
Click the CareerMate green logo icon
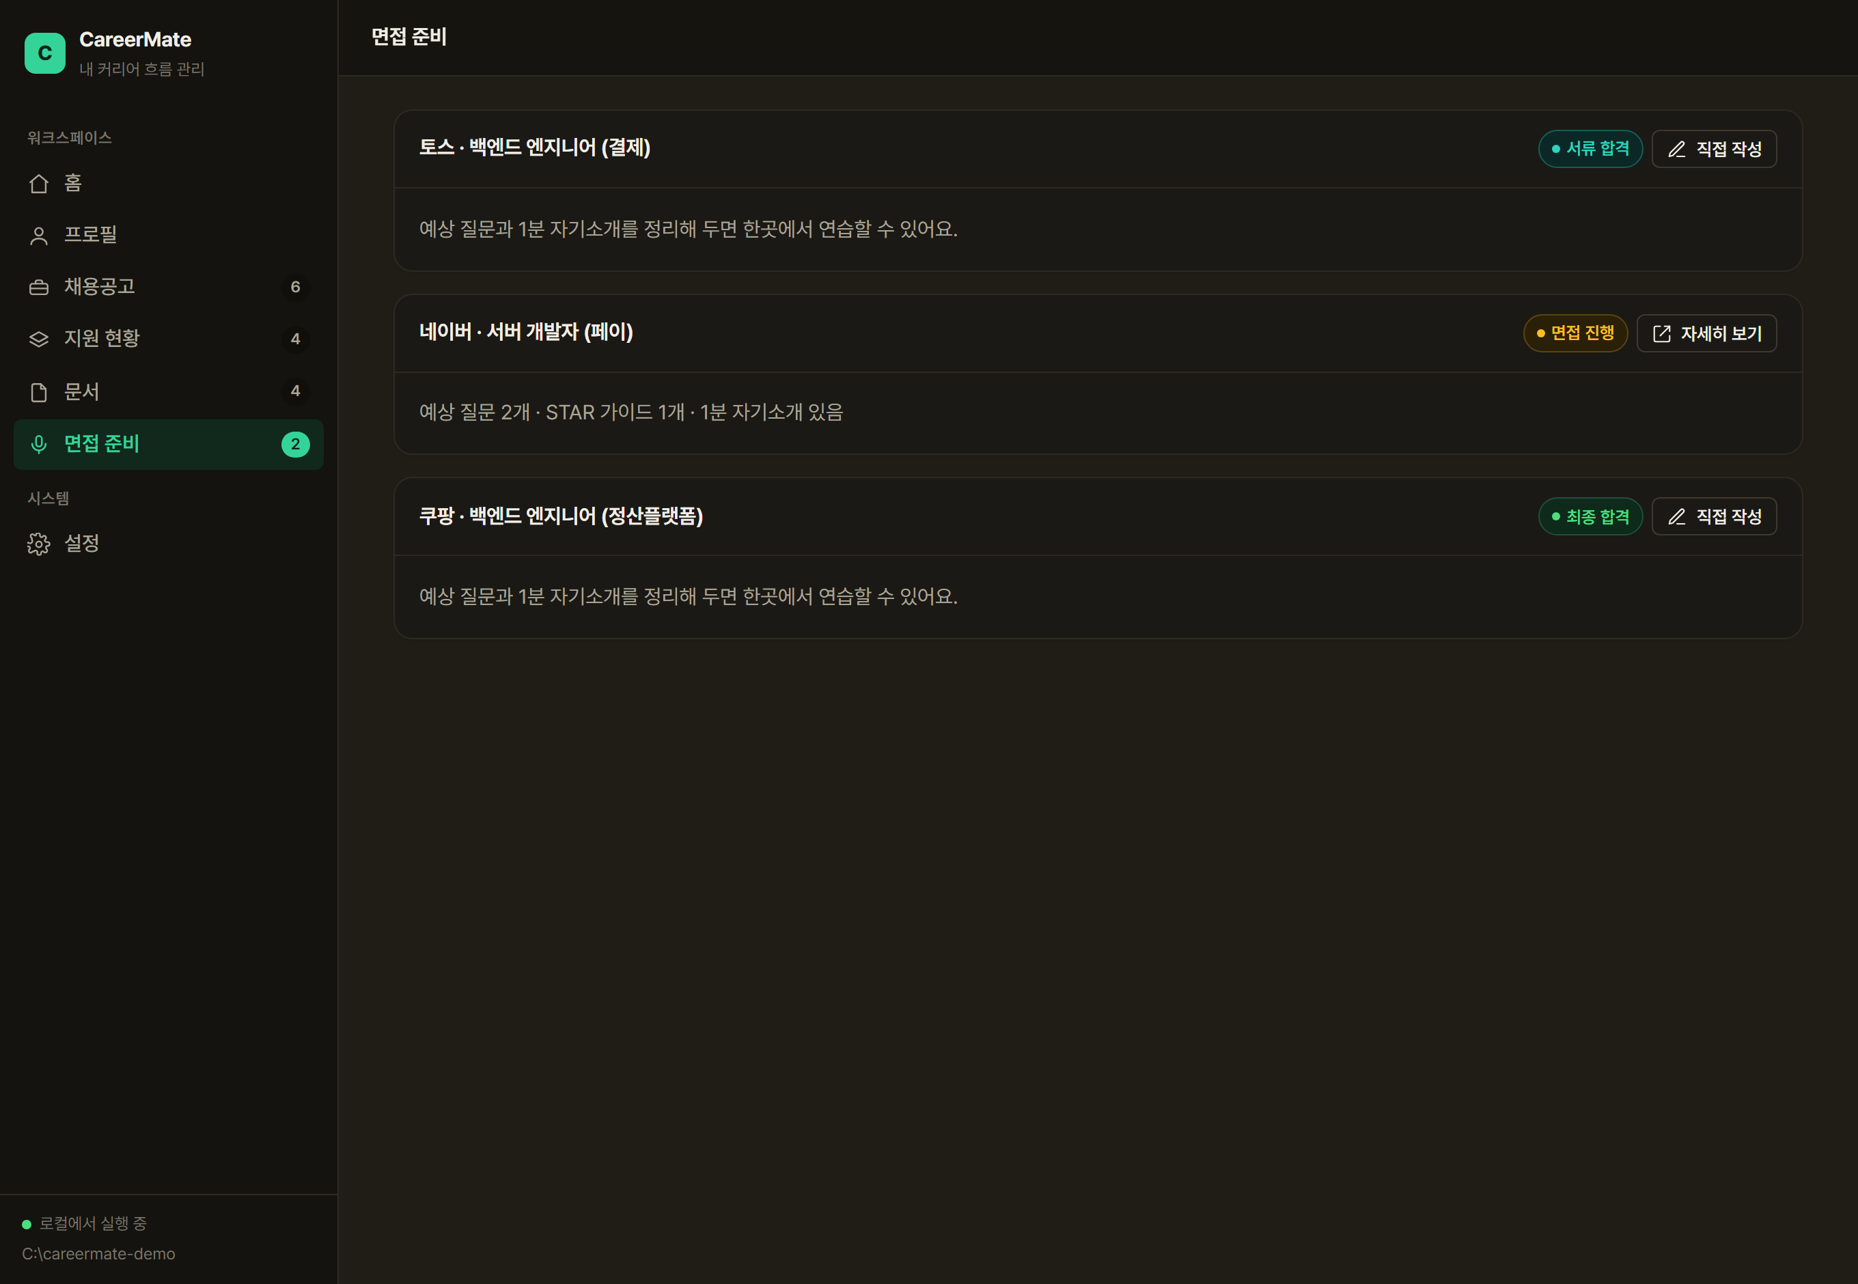pos(45,53)
